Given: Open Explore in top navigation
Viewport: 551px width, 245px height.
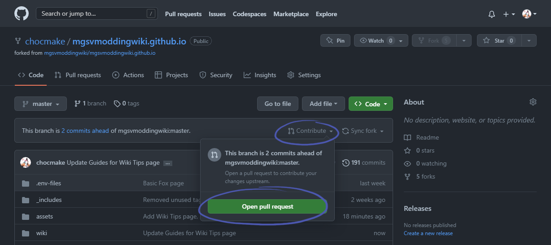Looking at the screenshot, I should pos(326,14).
